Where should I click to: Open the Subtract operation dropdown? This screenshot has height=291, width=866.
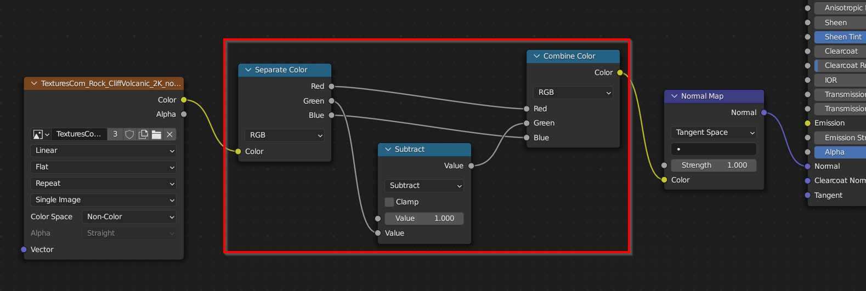(424, 185)
